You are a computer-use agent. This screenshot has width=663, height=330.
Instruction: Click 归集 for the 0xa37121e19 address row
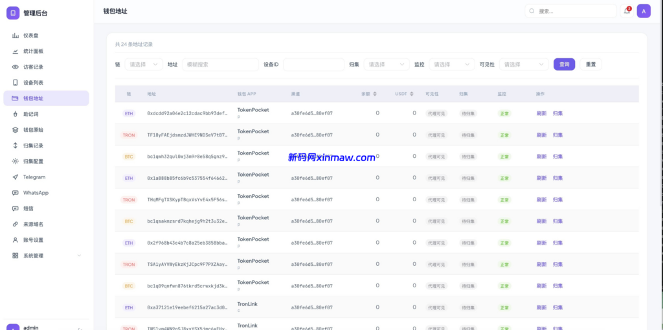point(557,307)
